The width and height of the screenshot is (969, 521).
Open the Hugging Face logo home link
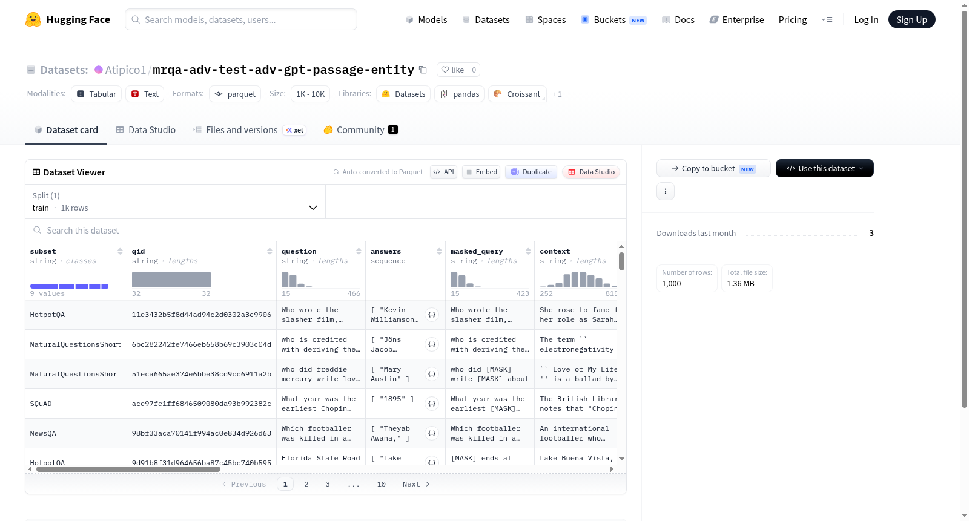[68, 19]
